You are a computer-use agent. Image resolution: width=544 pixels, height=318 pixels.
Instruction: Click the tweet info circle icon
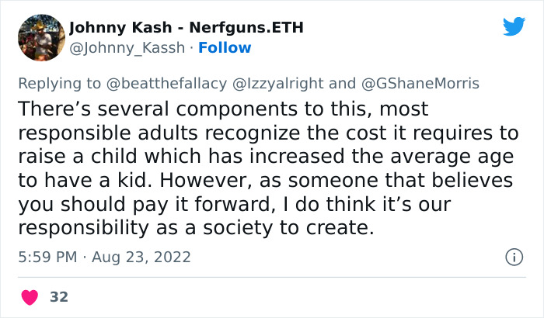pos(514,257)
